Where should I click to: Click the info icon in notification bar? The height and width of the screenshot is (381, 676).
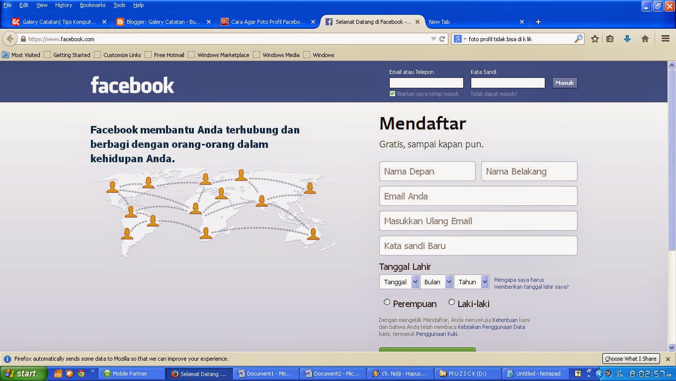[x=7, y=359]
